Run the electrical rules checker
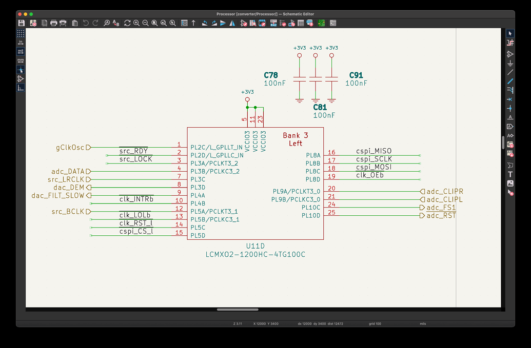Image resolution: width=531 pixels, height=348 pixels. tap(283, 23)
